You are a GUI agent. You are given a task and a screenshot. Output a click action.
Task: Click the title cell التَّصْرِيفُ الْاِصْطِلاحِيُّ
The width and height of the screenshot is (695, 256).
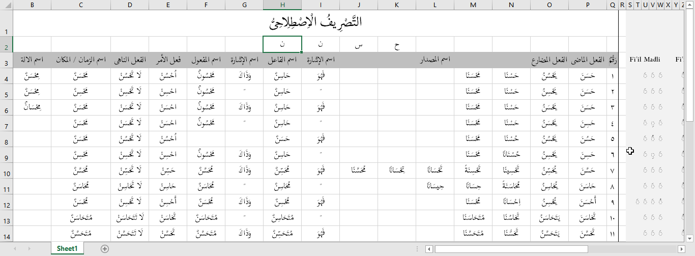click(315, 23)
